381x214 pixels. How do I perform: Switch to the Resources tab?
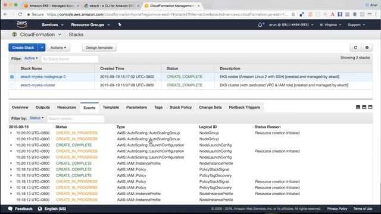coord(67,107)
